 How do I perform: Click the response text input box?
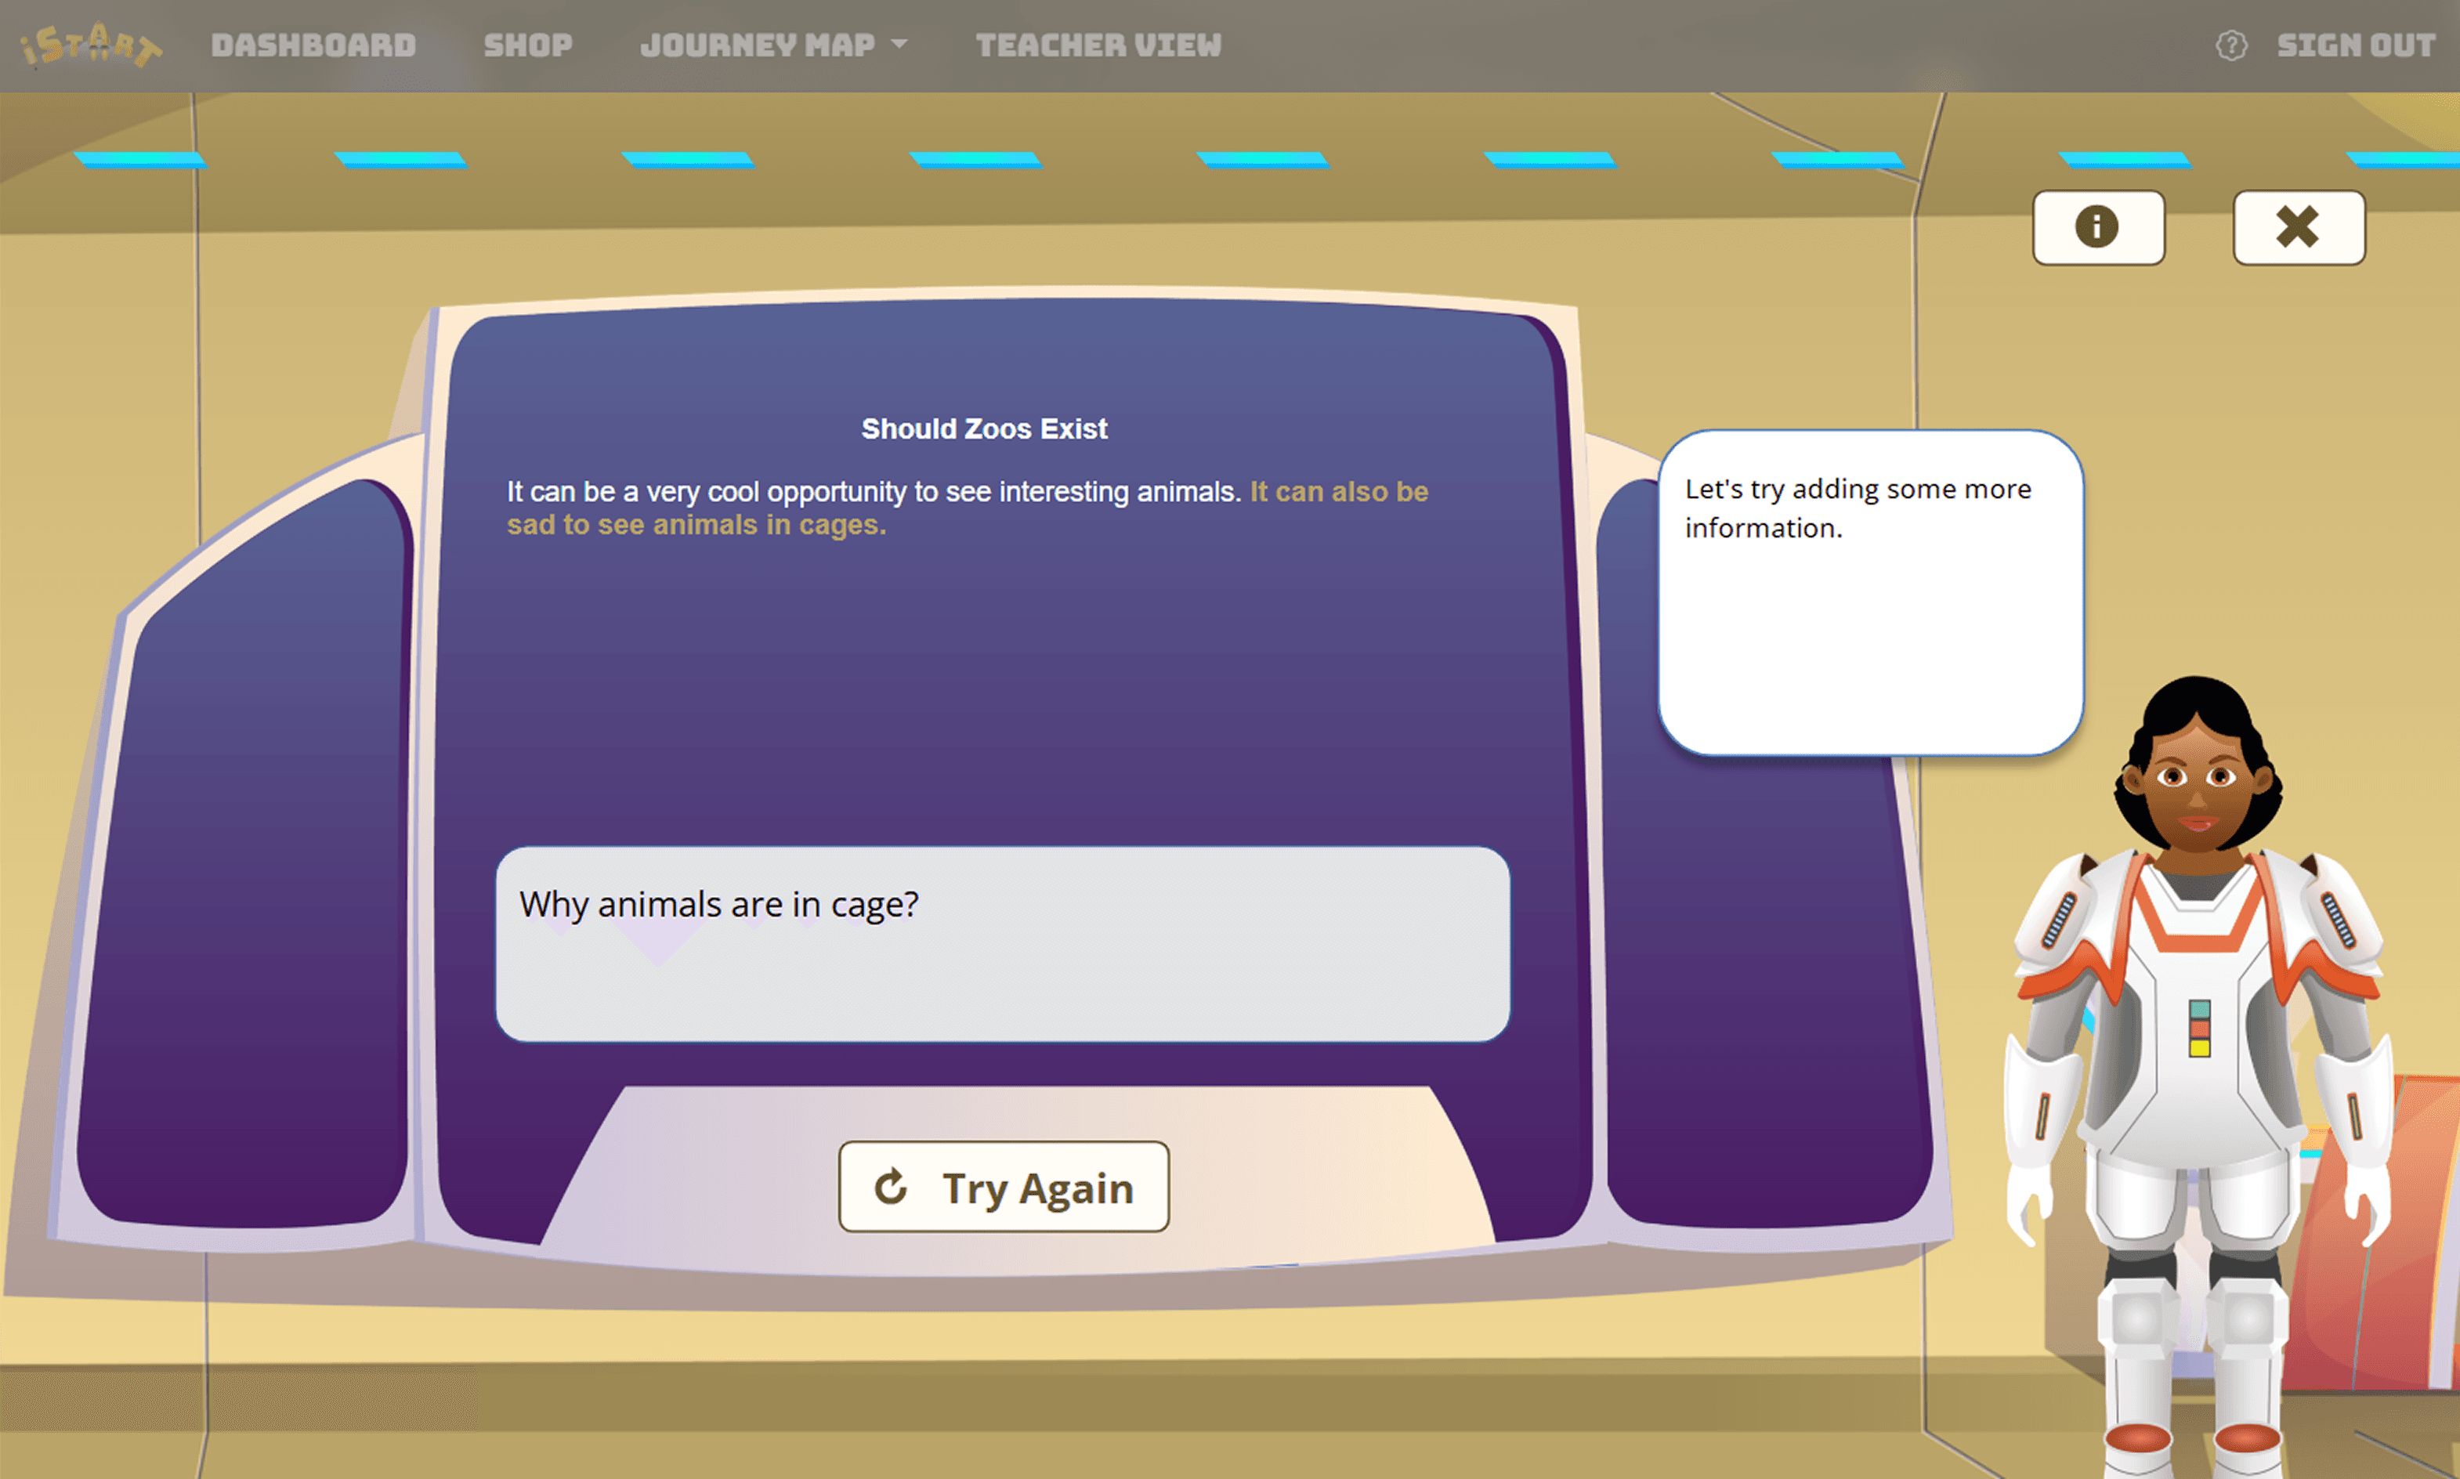[x=1002, y=944]
